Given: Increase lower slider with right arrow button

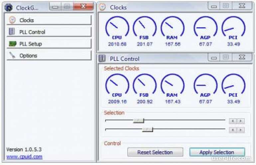Looking at the screenshot, I should [x=241, y=130].
